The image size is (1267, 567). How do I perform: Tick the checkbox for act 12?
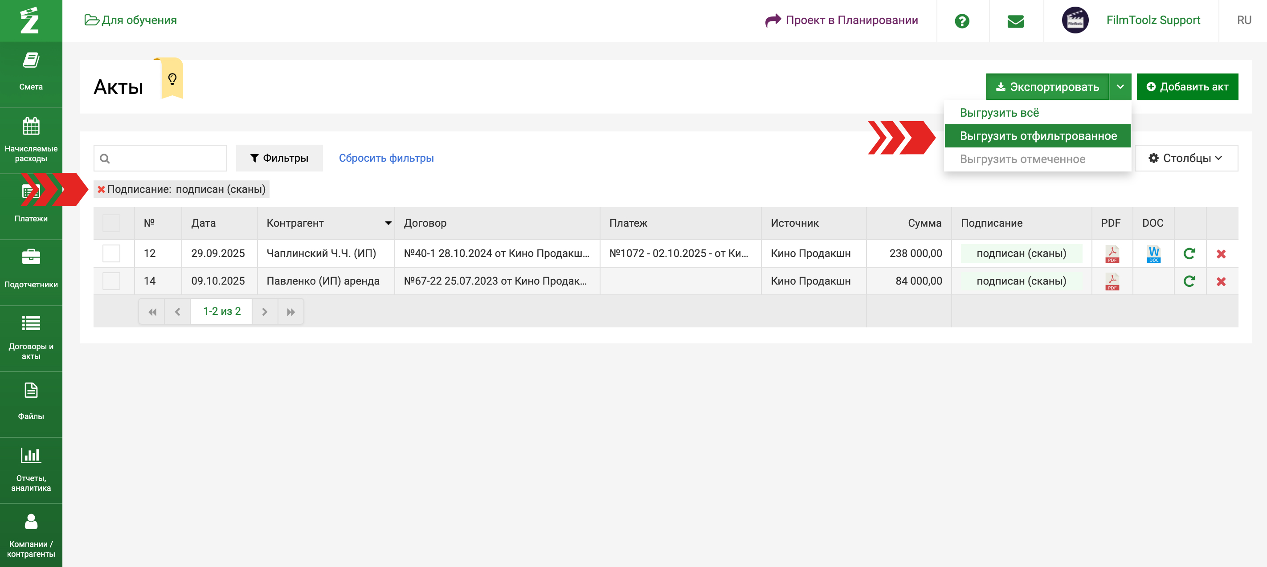coord(111,253)
